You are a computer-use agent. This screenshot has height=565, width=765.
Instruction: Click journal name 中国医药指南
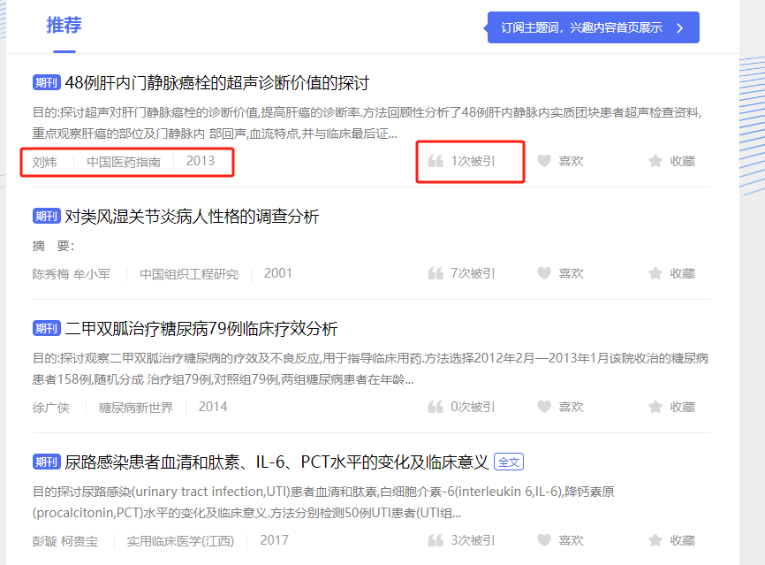pos(121,160)
